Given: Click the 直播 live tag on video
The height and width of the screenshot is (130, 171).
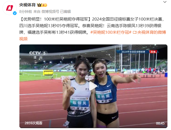Looking at the screenshot, I should click(x=153, y=52).
